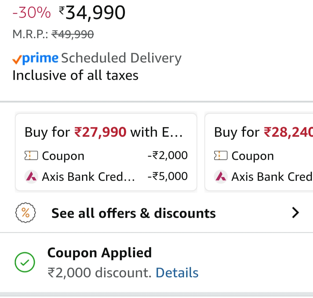Image resolution: width=313 pixels, height=298 pixels.
Task: Open the coupon Details link
Action: (x=177, y=273)
